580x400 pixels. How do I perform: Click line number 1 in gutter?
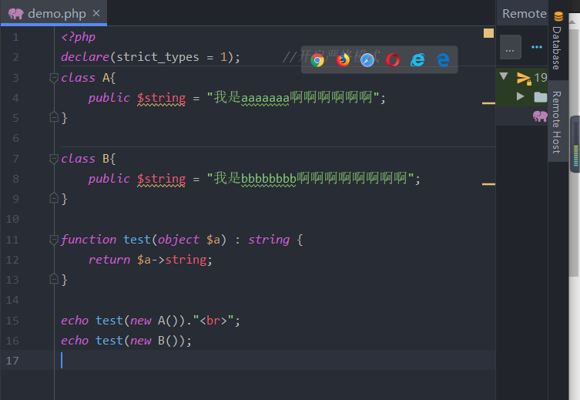[15, 37]
